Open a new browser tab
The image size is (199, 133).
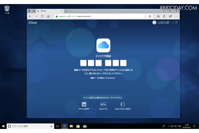(x=66, y=11)
